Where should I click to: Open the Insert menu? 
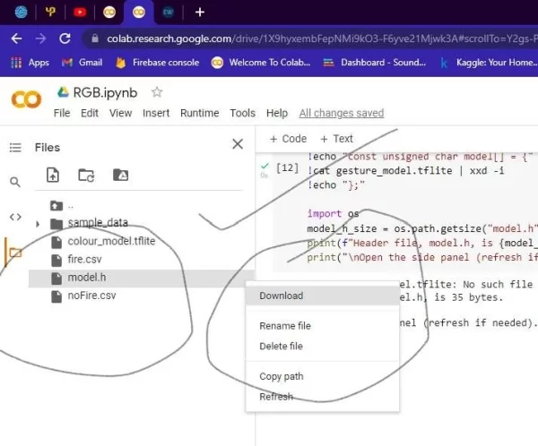pos(156,113)
